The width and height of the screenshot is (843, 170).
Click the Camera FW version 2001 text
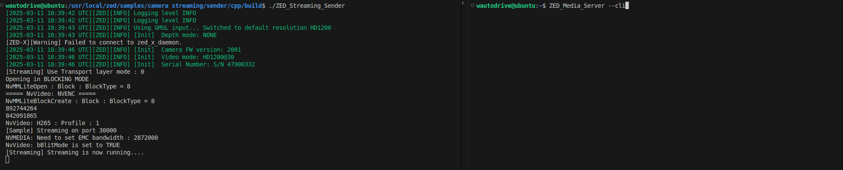pos(201,50)
